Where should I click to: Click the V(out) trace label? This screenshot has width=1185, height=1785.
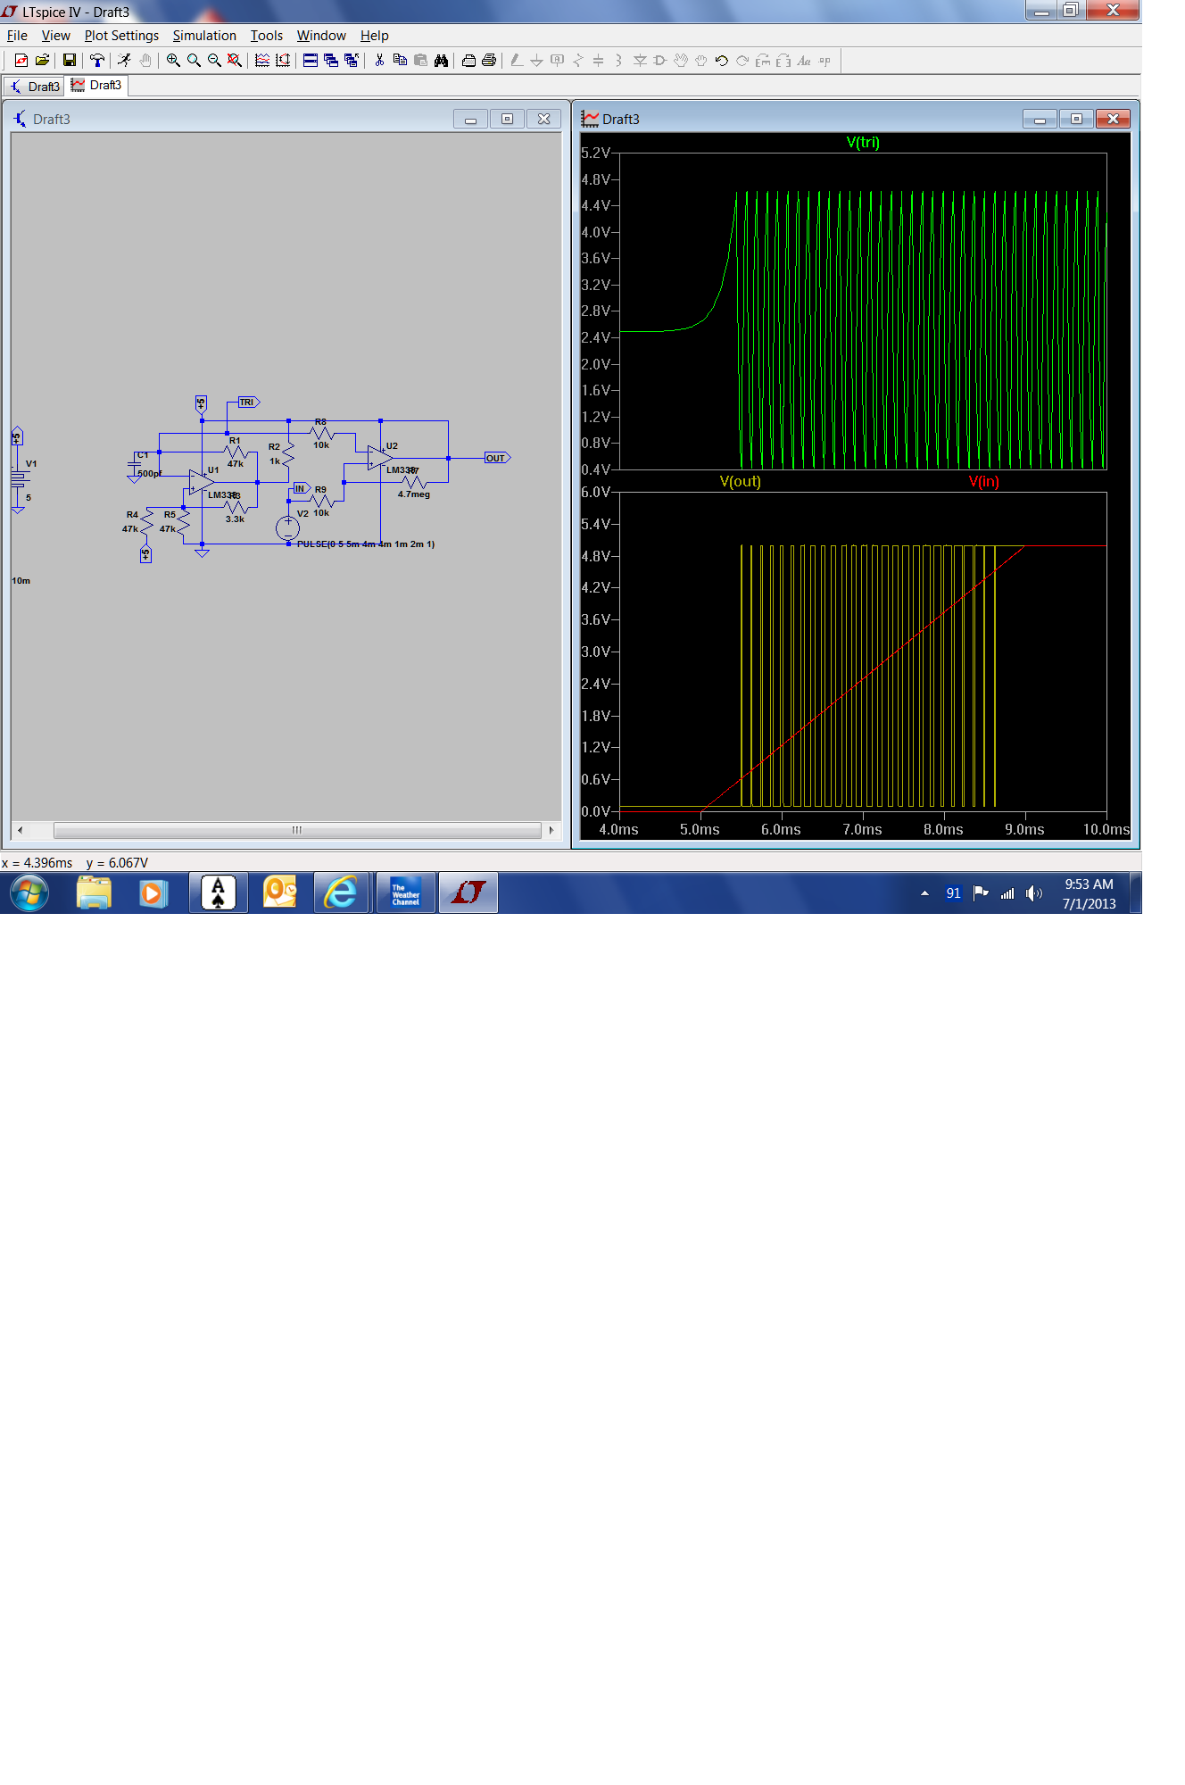coord(740,482)
